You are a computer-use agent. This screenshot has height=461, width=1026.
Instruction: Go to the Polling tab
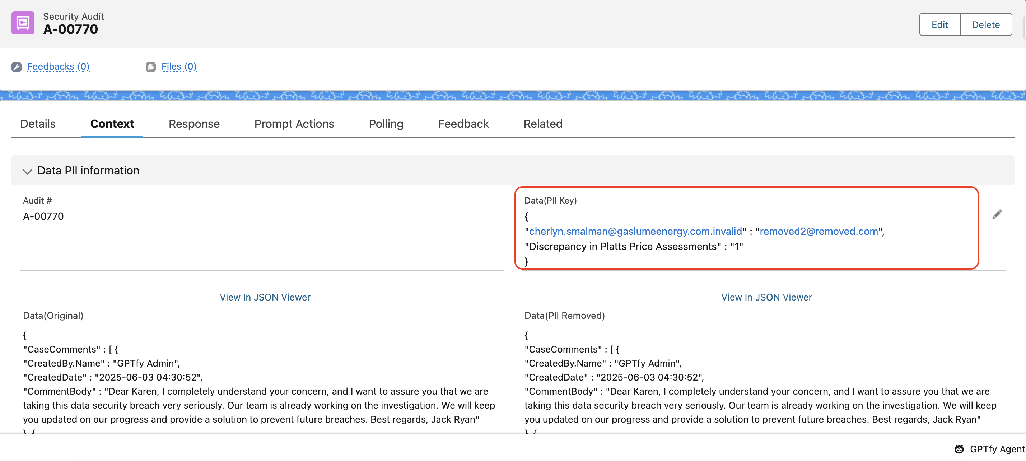386,124
